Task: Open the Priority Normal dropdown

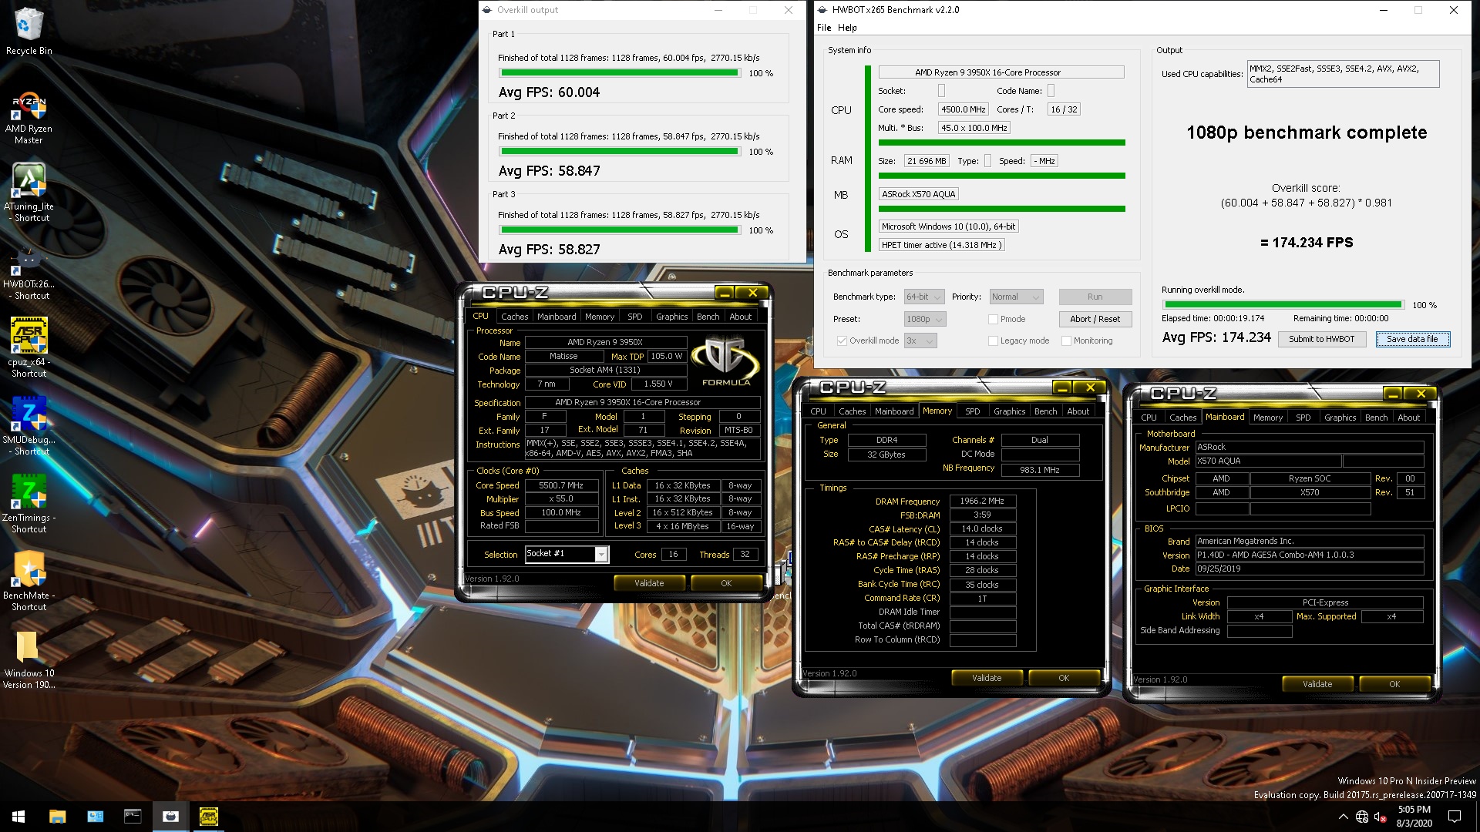Action: point(1016,297)
